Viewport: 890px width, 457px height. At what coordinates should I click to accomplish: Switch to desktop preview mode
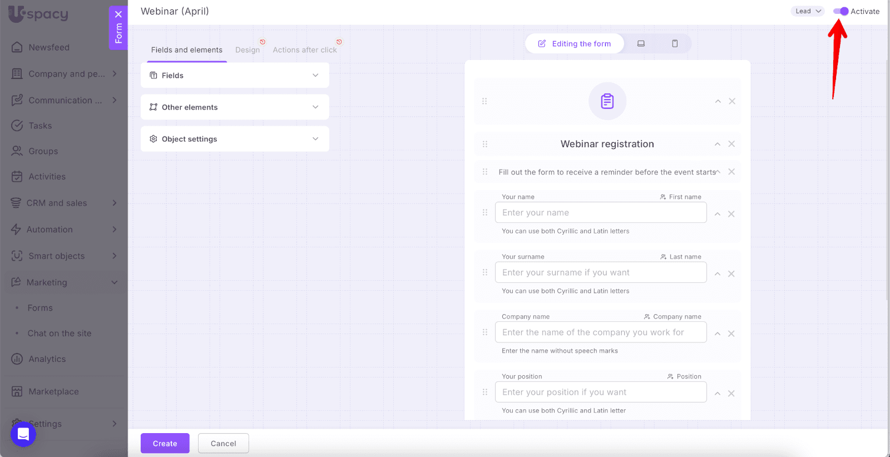point(641,43)
